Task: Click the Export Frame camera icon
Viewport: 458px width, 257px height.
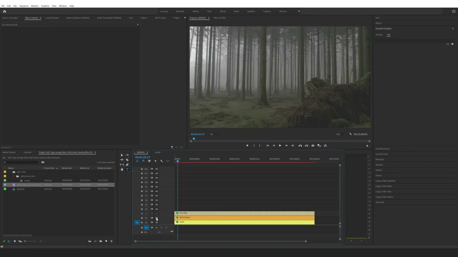Action: pyautogui.click(x=313, y=145)
